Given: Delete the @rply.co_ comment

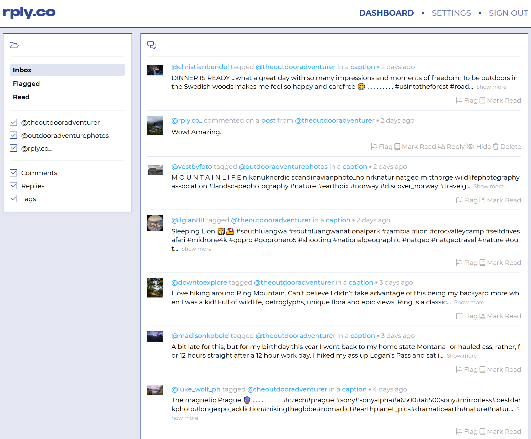Looking at the screenshot, I should (x=507, y=147).
